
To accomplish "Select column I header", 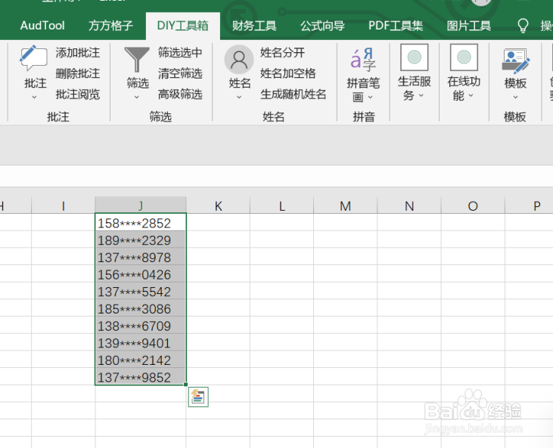I will pos(64,205).
